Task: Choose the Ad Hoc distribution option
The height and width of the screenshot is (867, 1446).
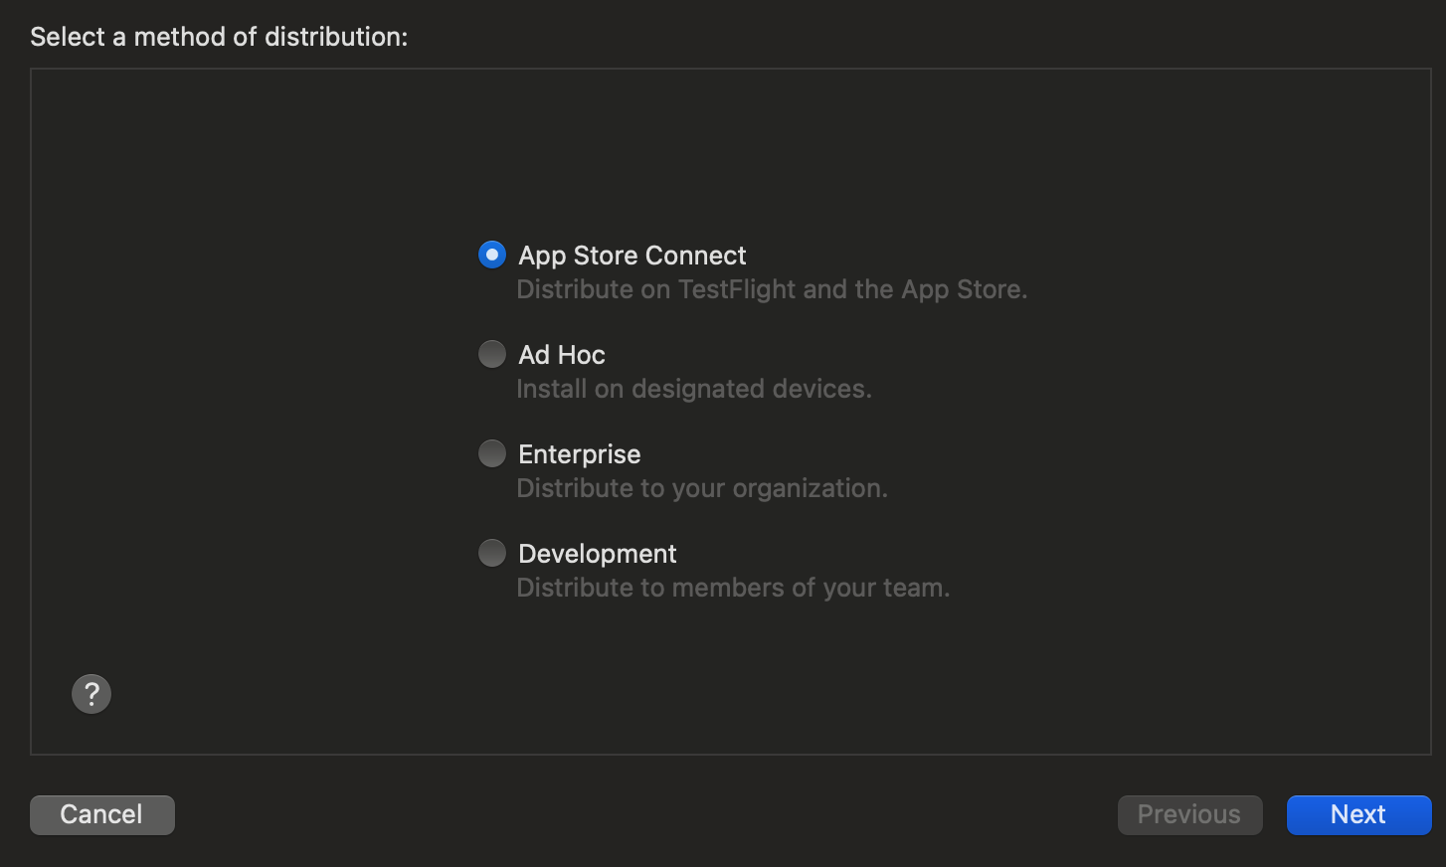Action: 492,354
